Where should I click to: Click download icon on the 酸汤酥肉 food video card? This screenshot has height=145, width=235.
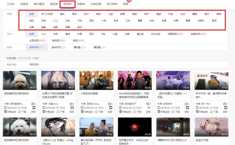coord(211,112)
